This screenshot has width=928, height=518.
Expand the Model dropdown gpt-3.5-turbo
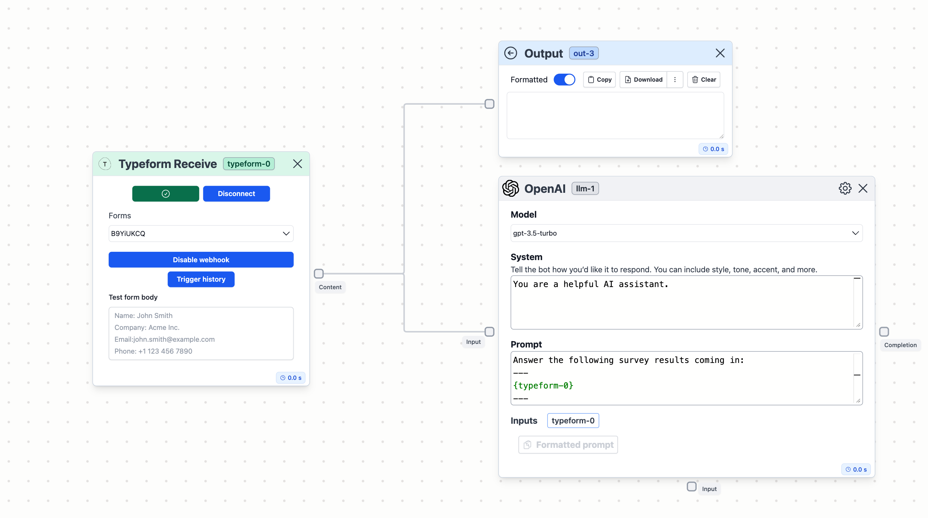coord(686,233)
